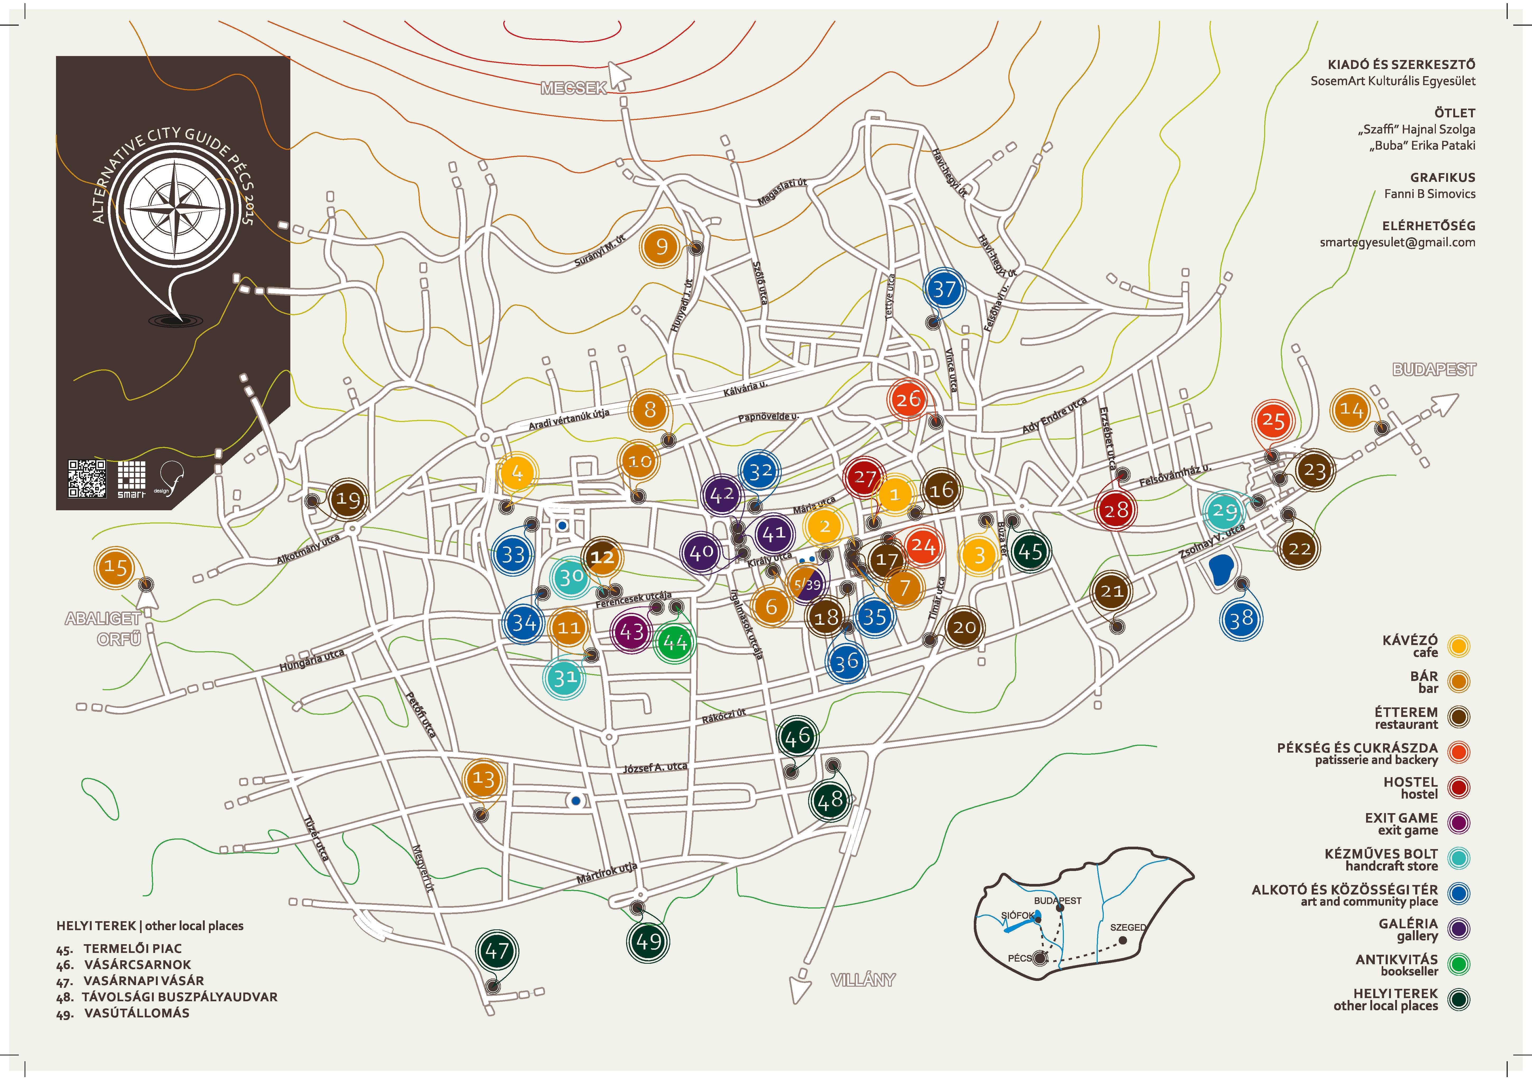Click the split 5/39 marker
1532x1080 pixels.
(807, 585)
